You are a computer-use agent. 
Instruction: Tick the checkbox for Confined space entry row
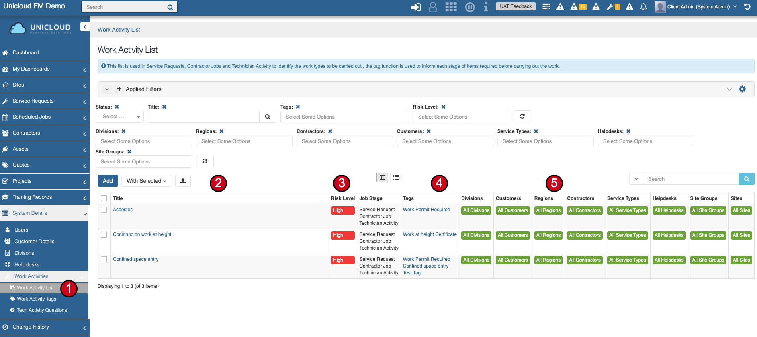coord(104,259)
